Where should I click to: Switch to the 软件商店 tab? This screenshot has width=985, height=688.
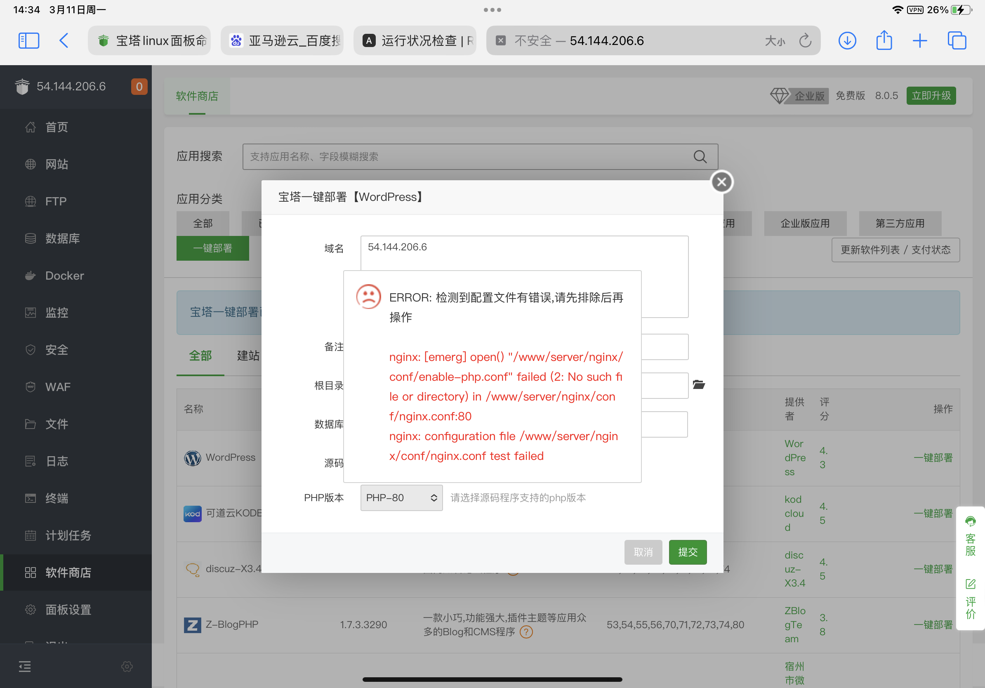197,96
